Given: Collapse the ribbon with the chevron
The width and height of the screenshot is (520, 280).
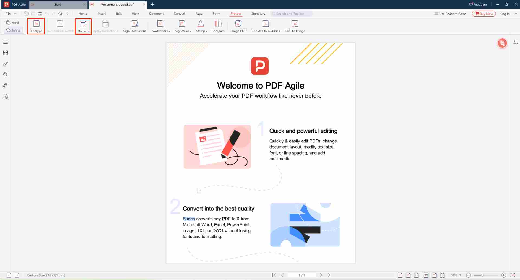Looking at the screenshot, I should tap(516, 14).
